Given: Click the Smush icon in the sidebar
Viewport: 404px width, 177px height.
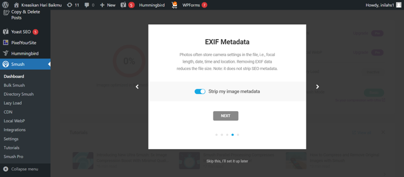Looking at the screenshot, I should tap(6, 64).
